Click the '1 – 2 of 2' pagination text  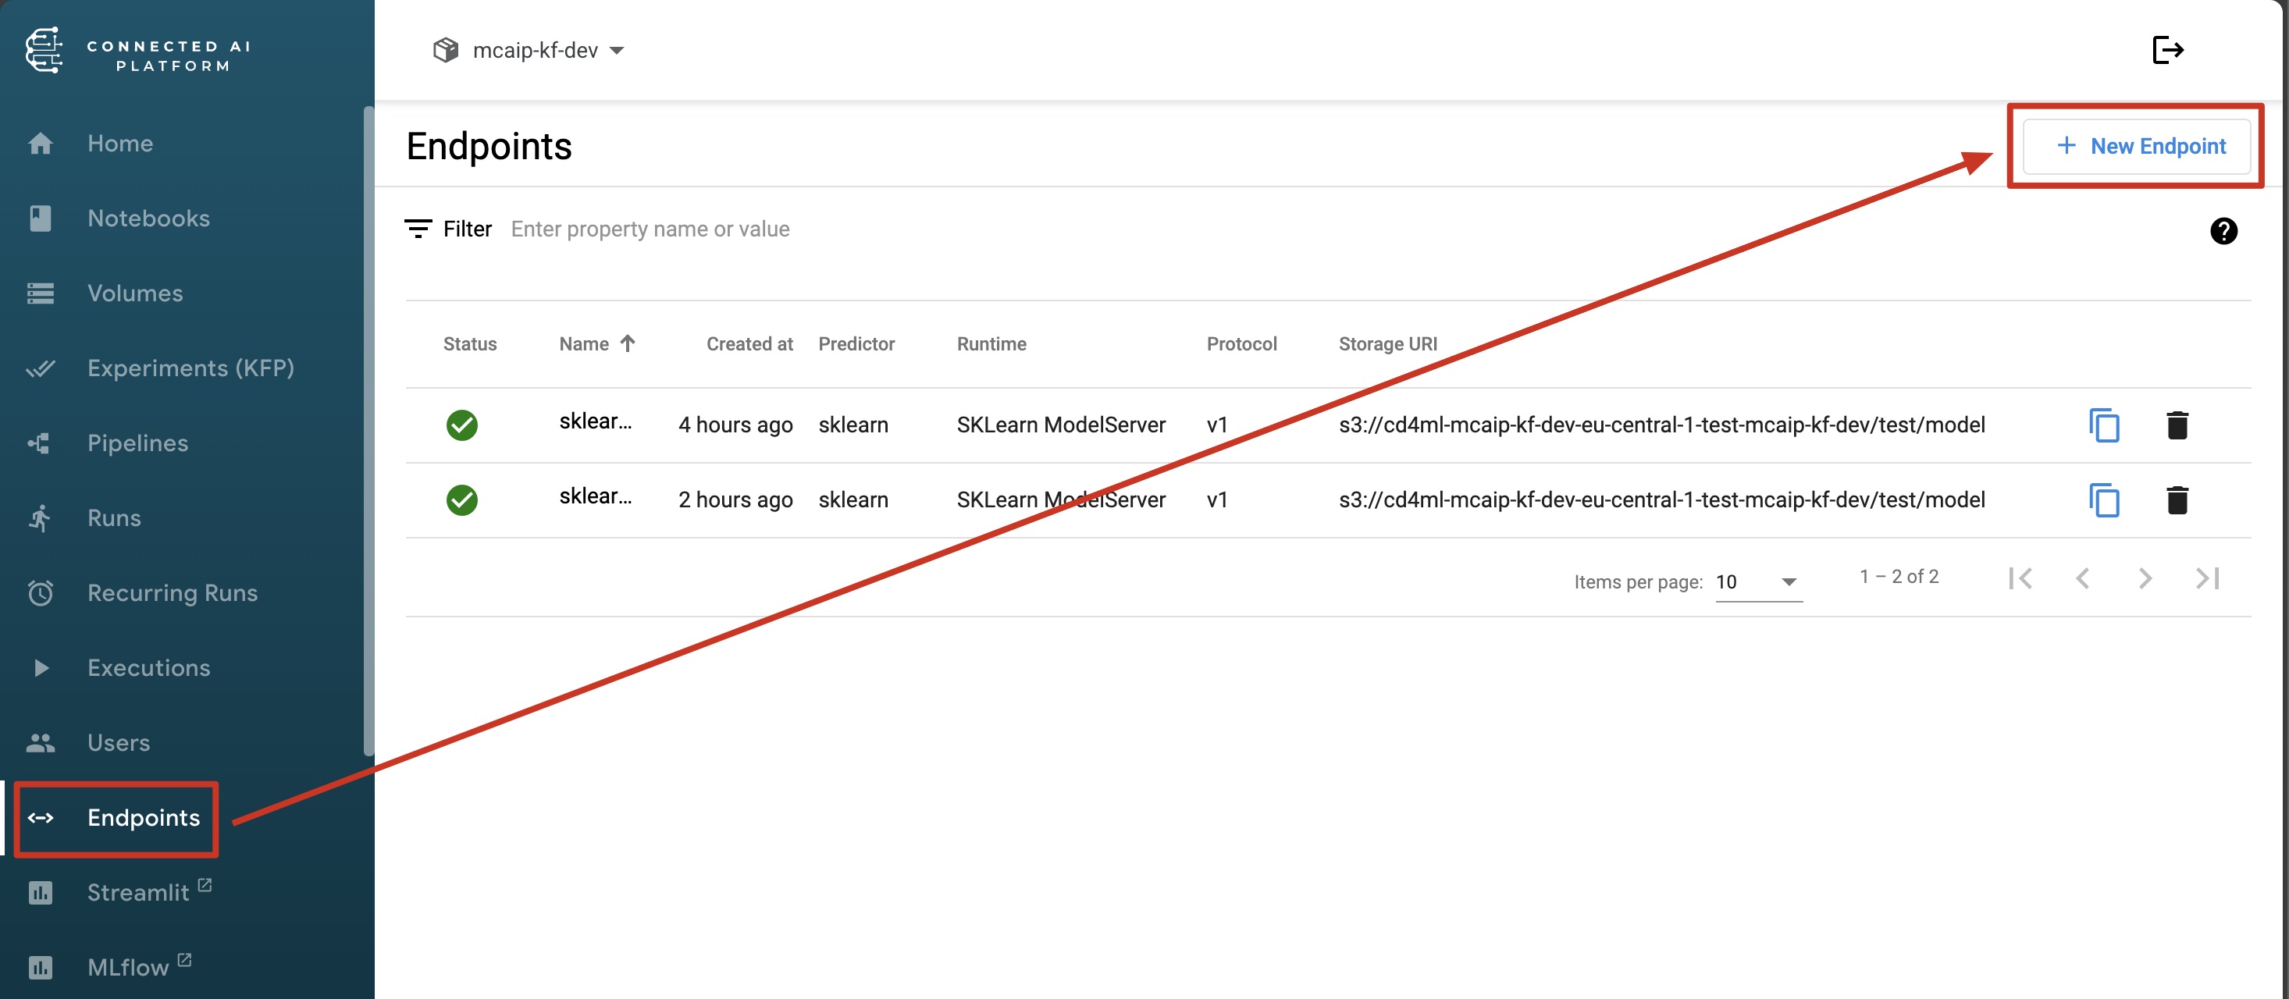coord(1899,576)
